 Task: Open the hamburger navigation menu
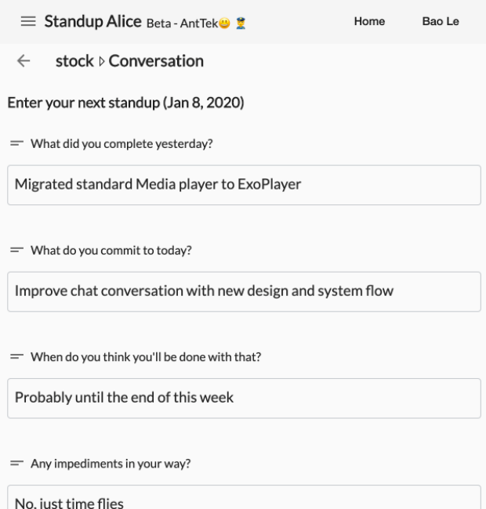pos(28,21)
